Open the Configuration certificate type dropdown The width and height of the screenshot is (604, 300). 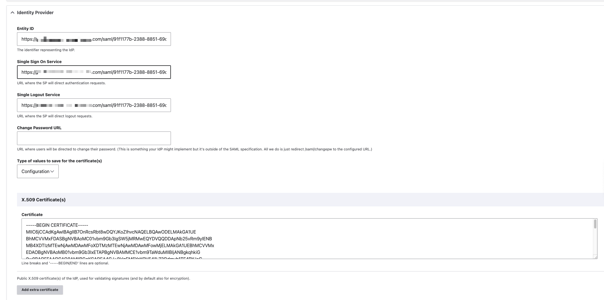click(38, 171)
